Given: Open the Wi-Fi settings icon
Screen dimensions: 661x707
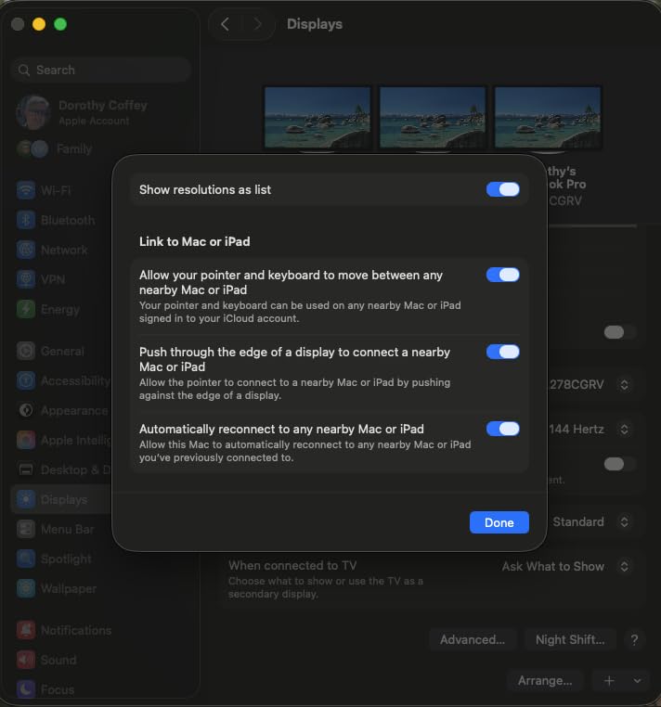Looking at the screenshot, I should (x=26, y=190).
